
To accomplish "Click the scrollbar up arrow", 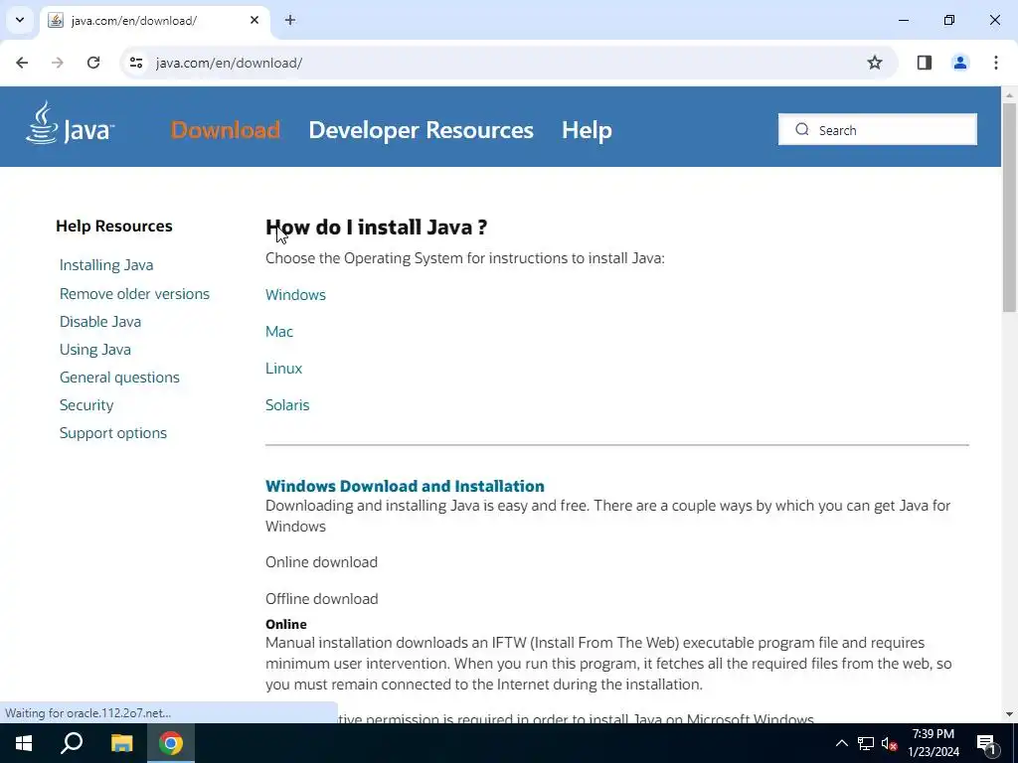I will (x=1009, y=94).
